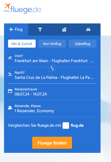This screenshot has height=162, width=111.
Task: Open the hotel buildings tab
Action: coord(64,30)
